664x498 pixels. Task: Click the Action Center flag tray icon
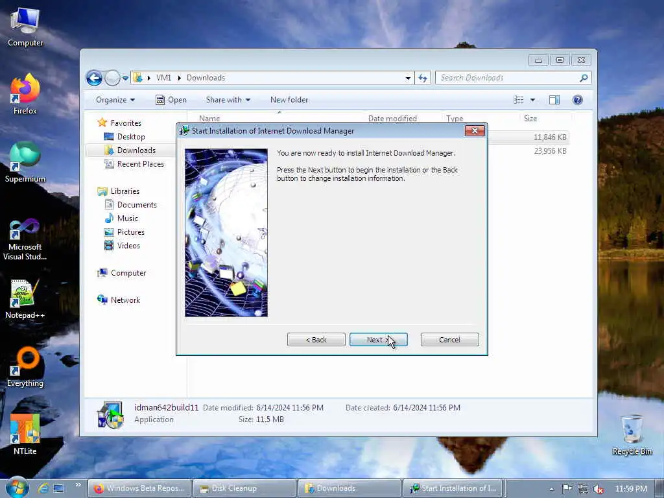(567, 489)
